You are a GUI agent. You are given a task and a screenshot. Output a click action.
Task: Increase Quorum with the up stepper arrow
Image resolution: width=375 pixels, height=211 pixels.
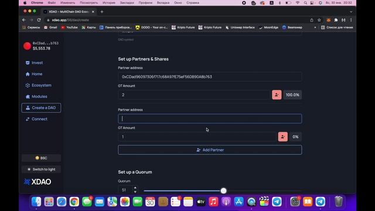click(x=135, y=188)
